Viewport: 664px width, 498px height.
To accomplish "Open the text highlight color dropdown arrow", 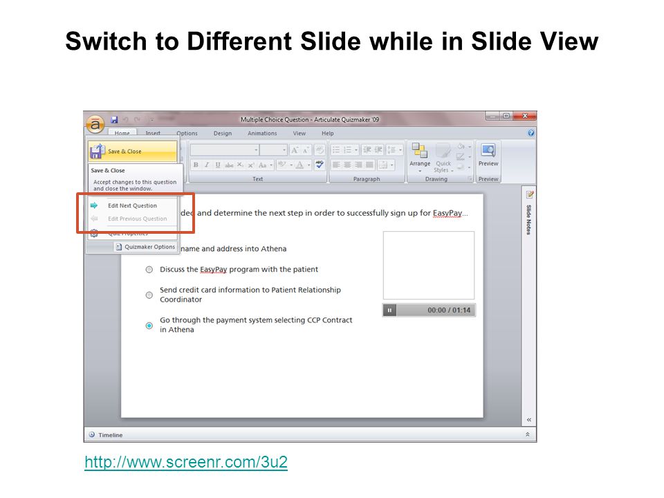I will click(x=291, y=165).
